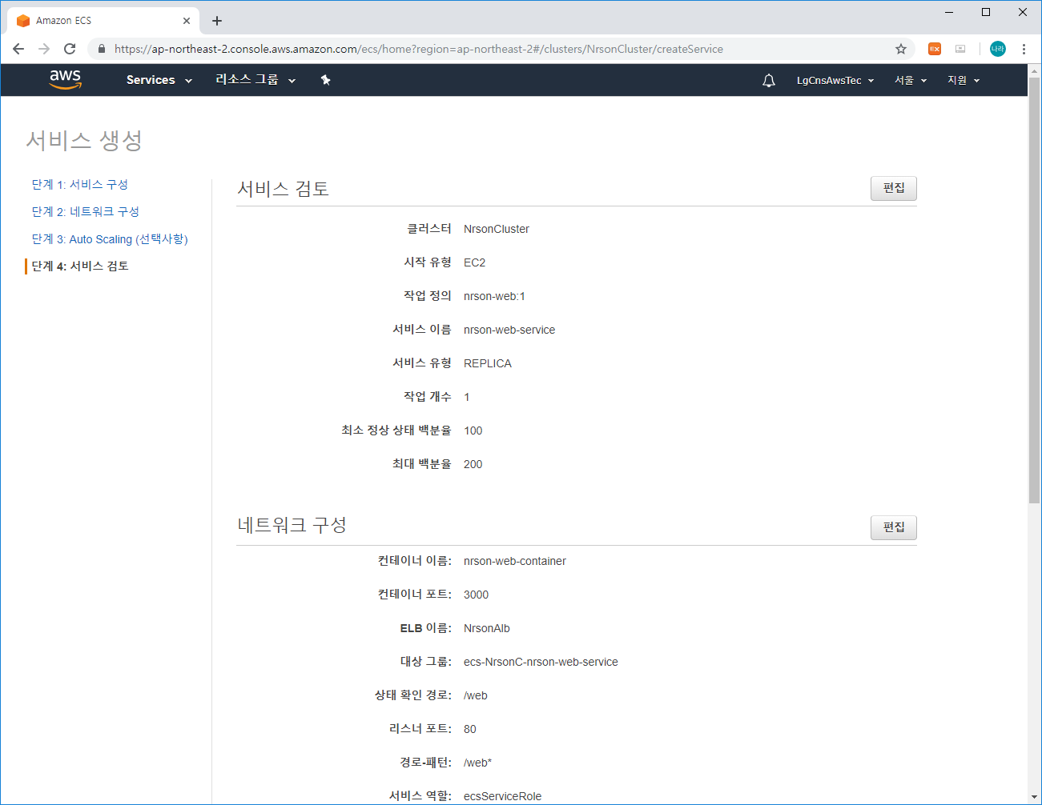Go to 단계 2: 네트워크 구성
Viewport: 1042px width, 805px height.
point(86,211)
